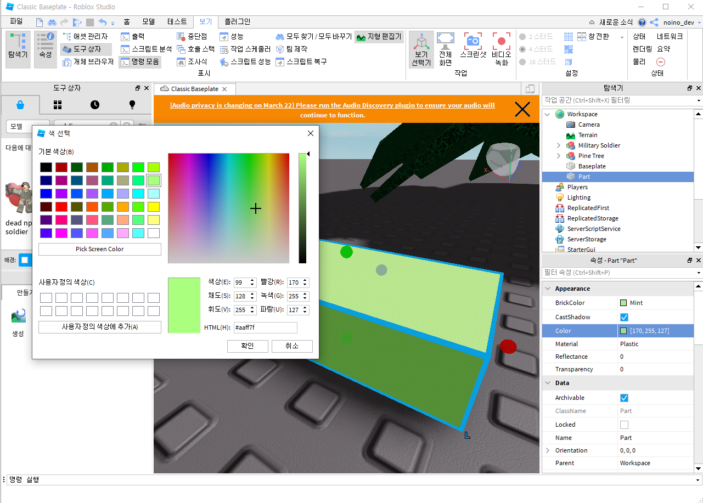Open the Audio privacy banner link

333,110
